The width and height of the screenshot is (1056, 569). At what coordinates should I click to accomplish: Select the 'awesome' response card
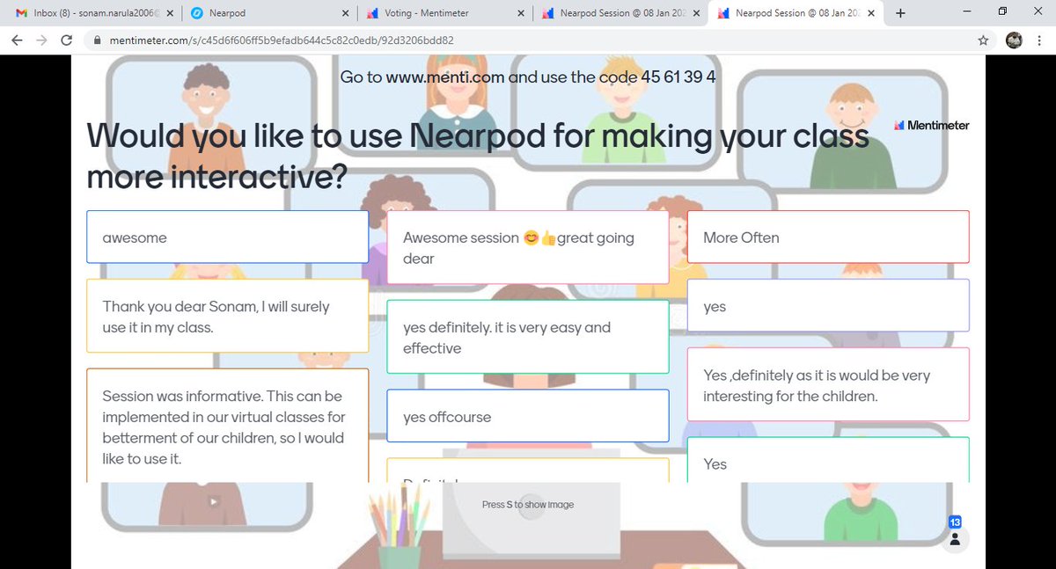(227, 237)
